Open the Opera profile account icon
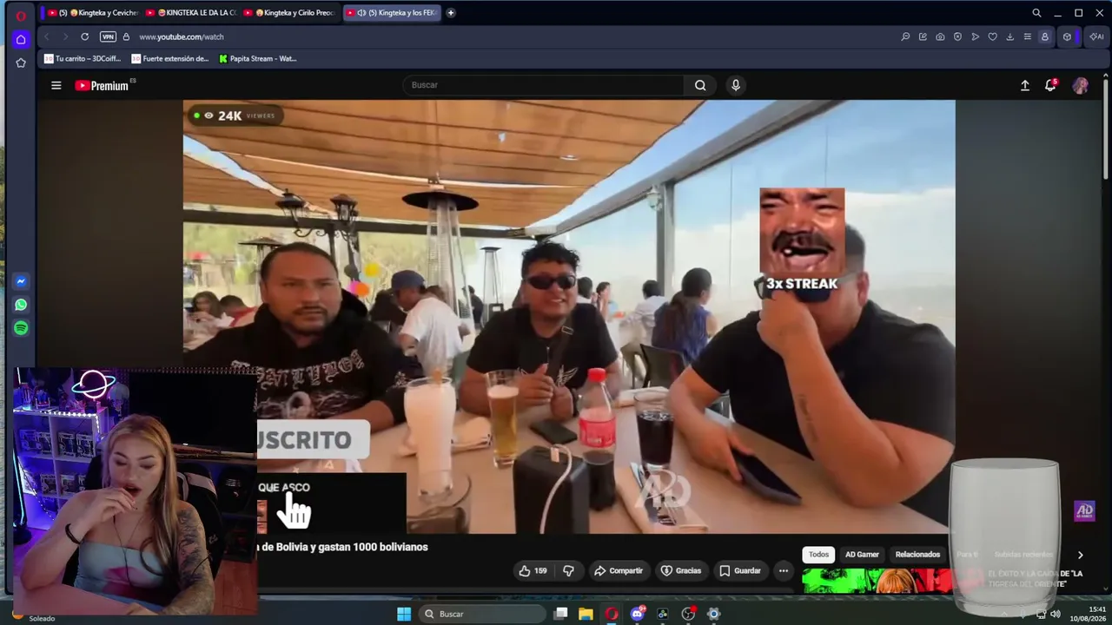Screen dimensions: 1112x625 (x=1045, y=36)
